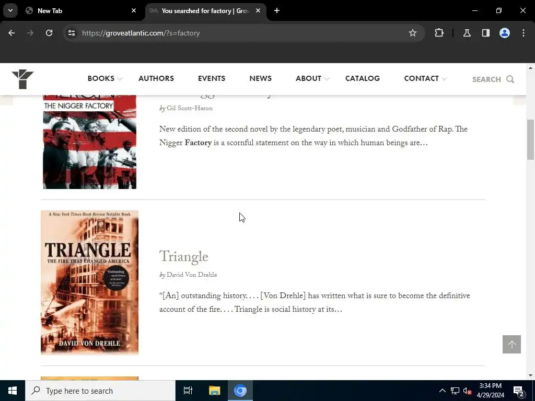535x401 pixels.
Task: Open the Triangle book cover thumbnail
Action: (90, 282)
